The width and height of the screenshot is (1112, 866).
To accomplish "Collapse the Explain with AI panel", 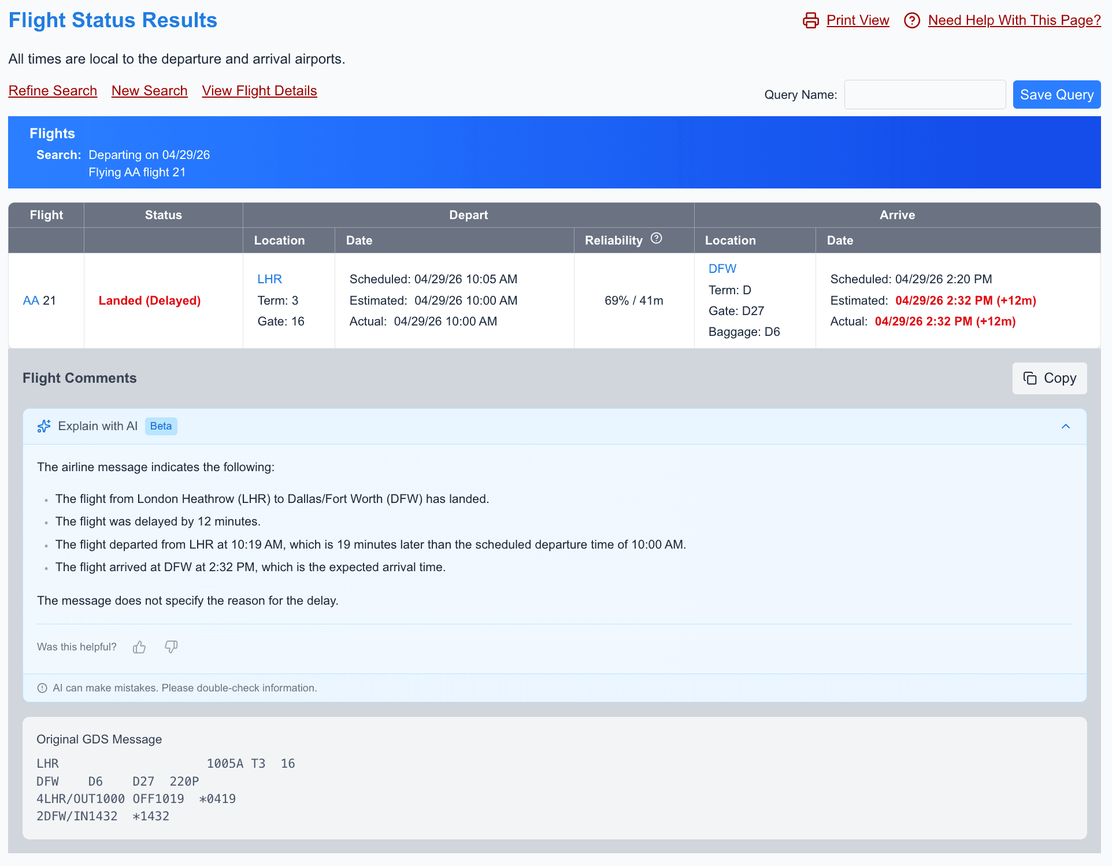I will (x=1066, y=426).
